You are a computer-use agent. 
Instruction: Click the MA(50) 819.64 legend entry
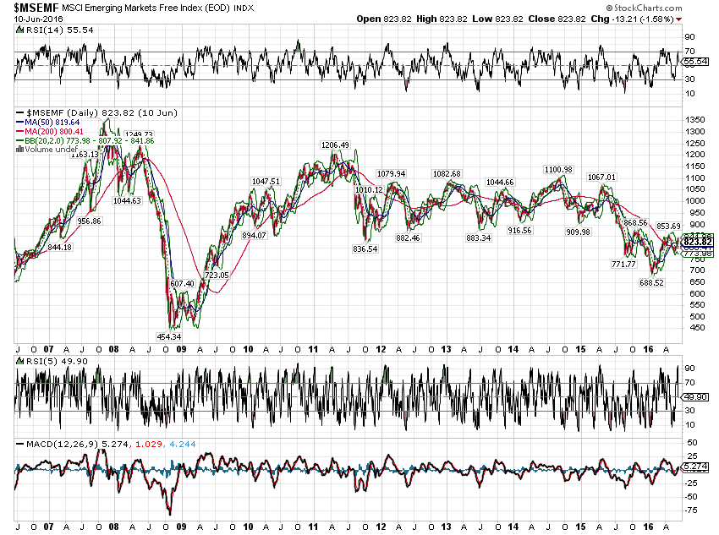point(52,123)
